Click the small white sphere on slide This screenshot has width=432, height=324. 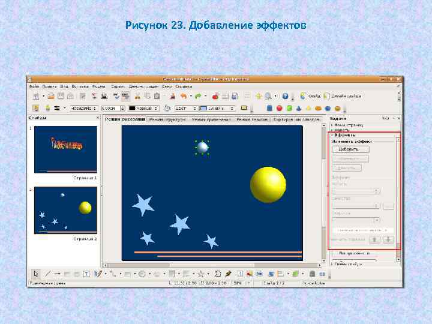click(202, 148)
